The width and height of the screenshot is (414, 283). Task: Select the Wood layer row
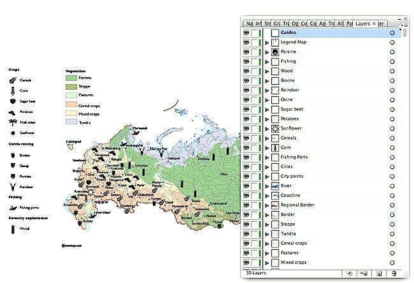[322, 71]
